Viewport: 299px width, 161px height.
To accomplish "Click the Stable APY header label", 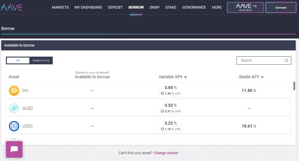I will pyautogui.click(x=249, y=77).
